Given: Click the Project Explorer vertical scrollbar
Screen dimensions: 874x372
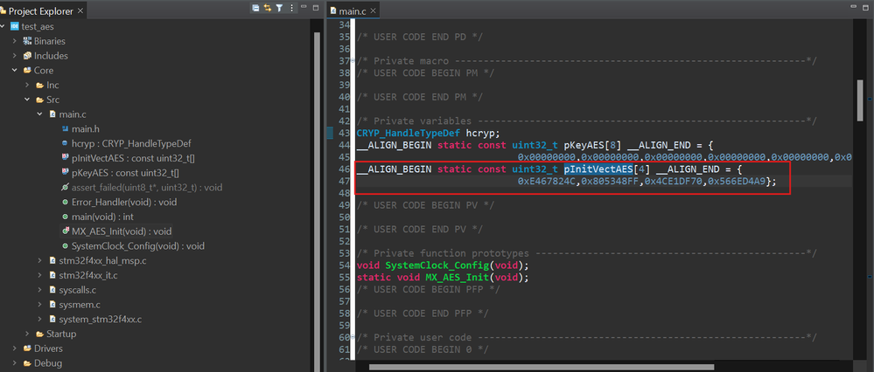Looking at the screenshot, I should (317, 200).
